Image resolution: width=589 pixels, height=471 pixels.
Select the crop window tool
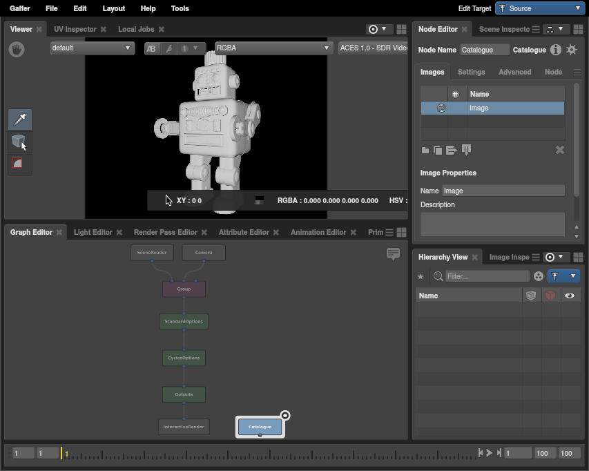[x=19, y=164]
